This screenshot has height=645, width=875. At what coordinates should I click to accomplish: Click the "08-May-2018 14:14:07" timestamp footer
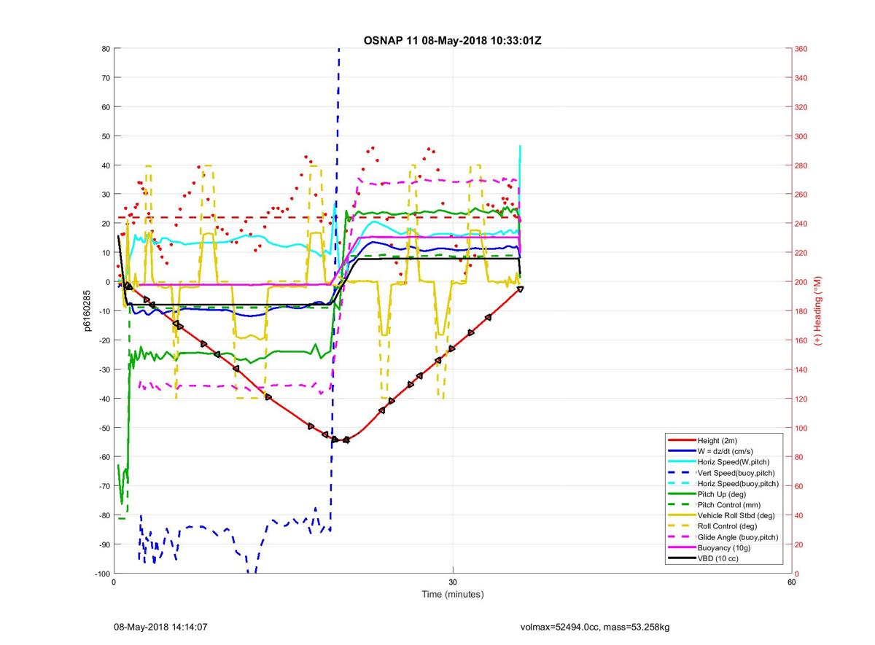point(160,627)
